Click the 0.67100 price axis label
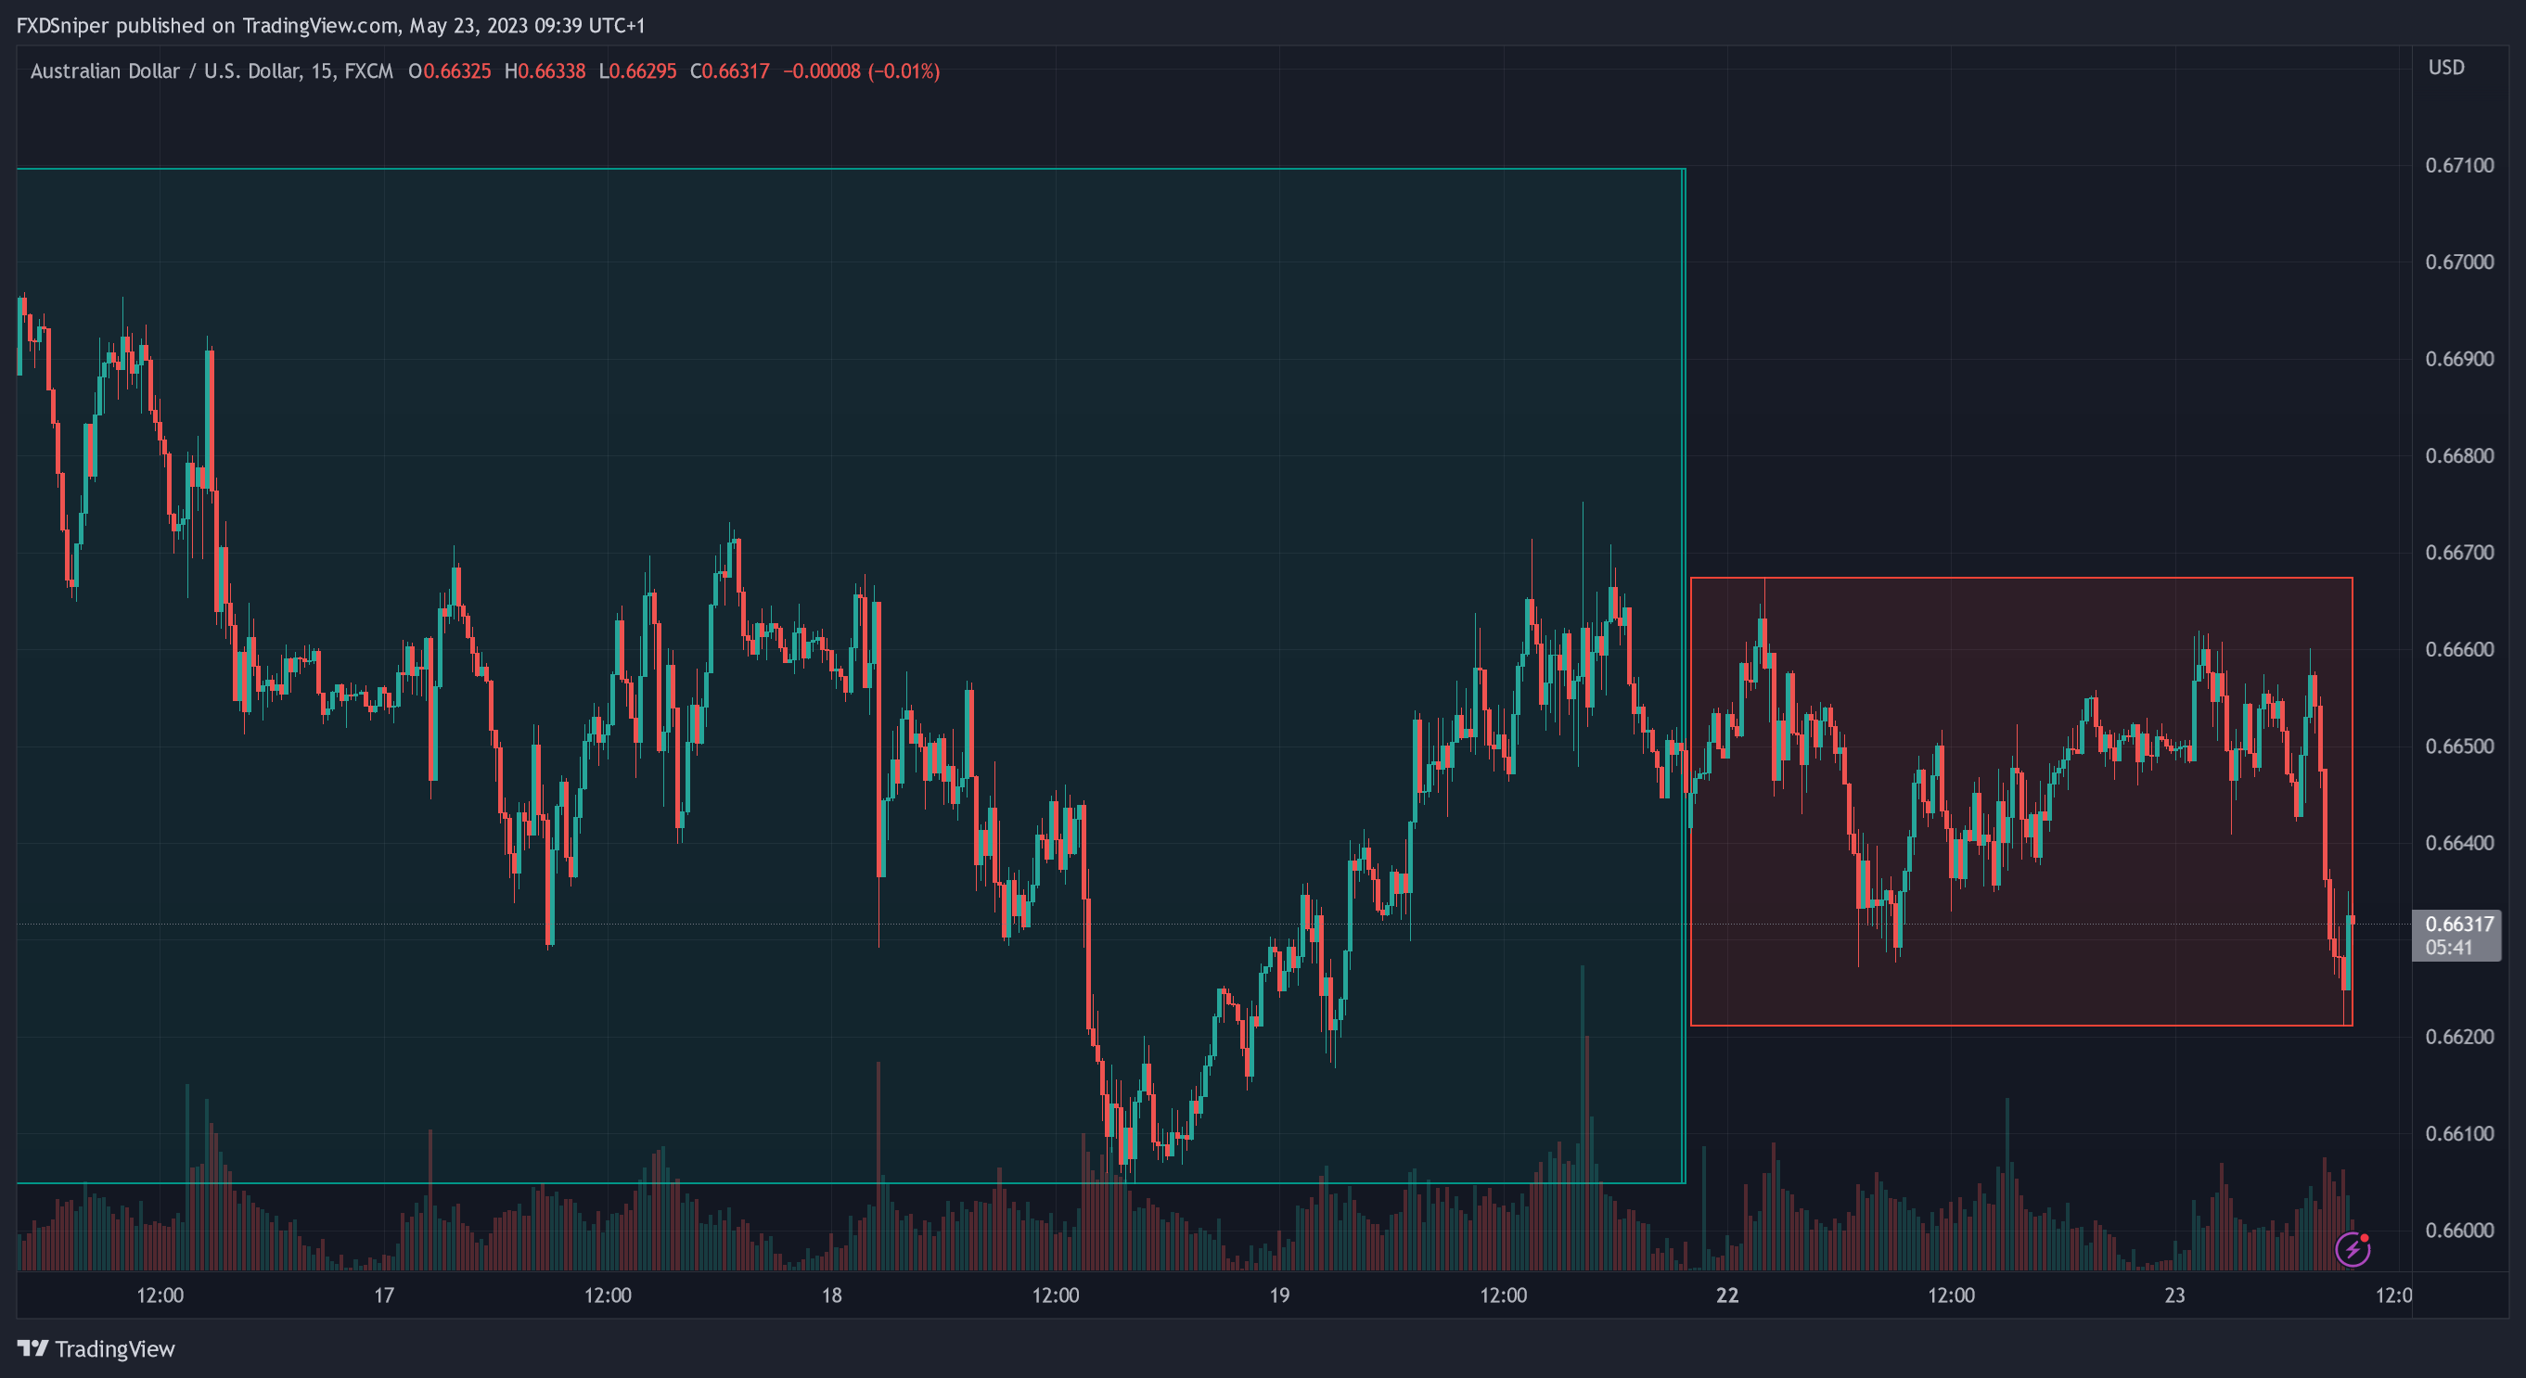 (x=2459, y=166)
